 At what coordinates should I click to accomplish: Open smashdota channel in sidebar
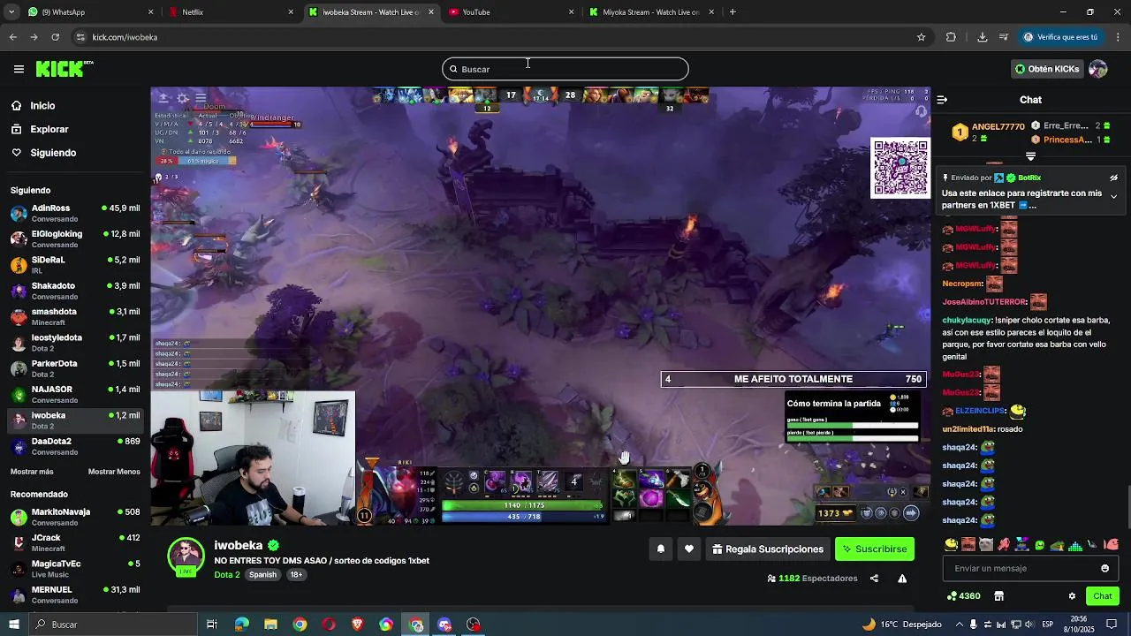coord(75,316)
